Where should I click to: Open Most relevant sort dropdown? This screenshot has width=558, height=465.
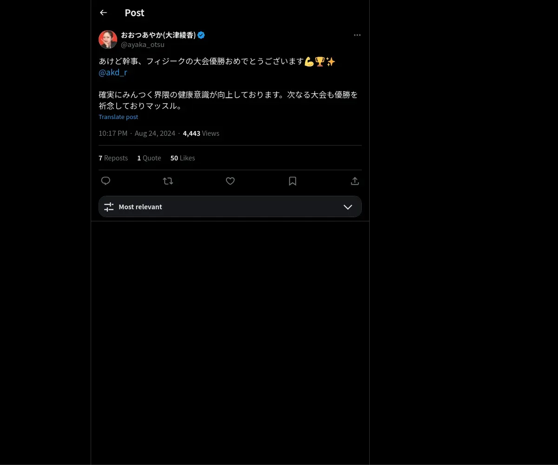pyautogui.click(x=230, y=206)
